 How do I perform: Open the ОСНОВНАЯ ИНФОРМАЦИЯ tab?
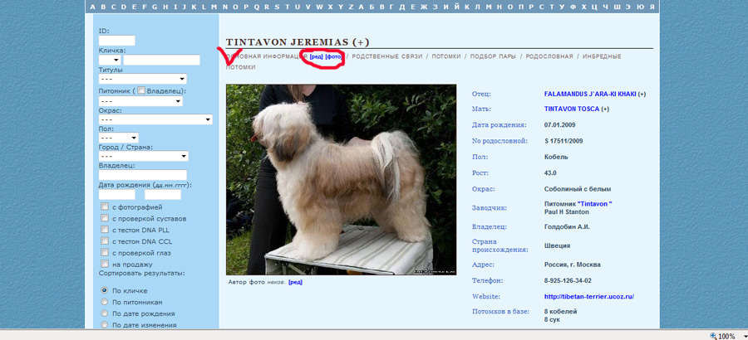pos(267,56)
